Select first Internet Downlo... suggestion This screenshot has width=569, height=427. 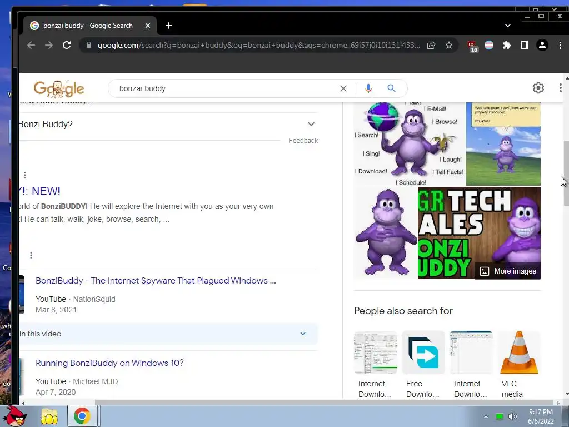[x=376, y=365]
